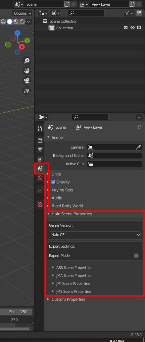
Task: Open the Output properties tab
Action: (x=40, y=150)
